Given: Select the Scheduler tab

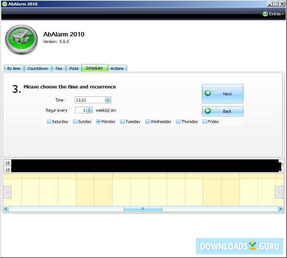Looking at the screenshot, I should pyautogui.click(x=94, y=68).
